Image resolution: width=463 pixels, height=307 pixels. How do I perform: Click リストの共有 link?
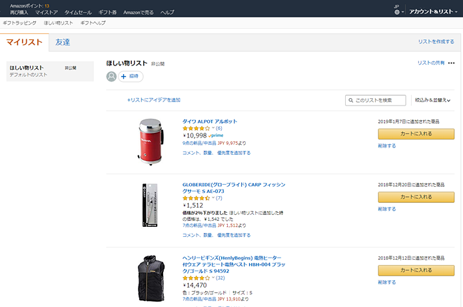pos(431,63)
